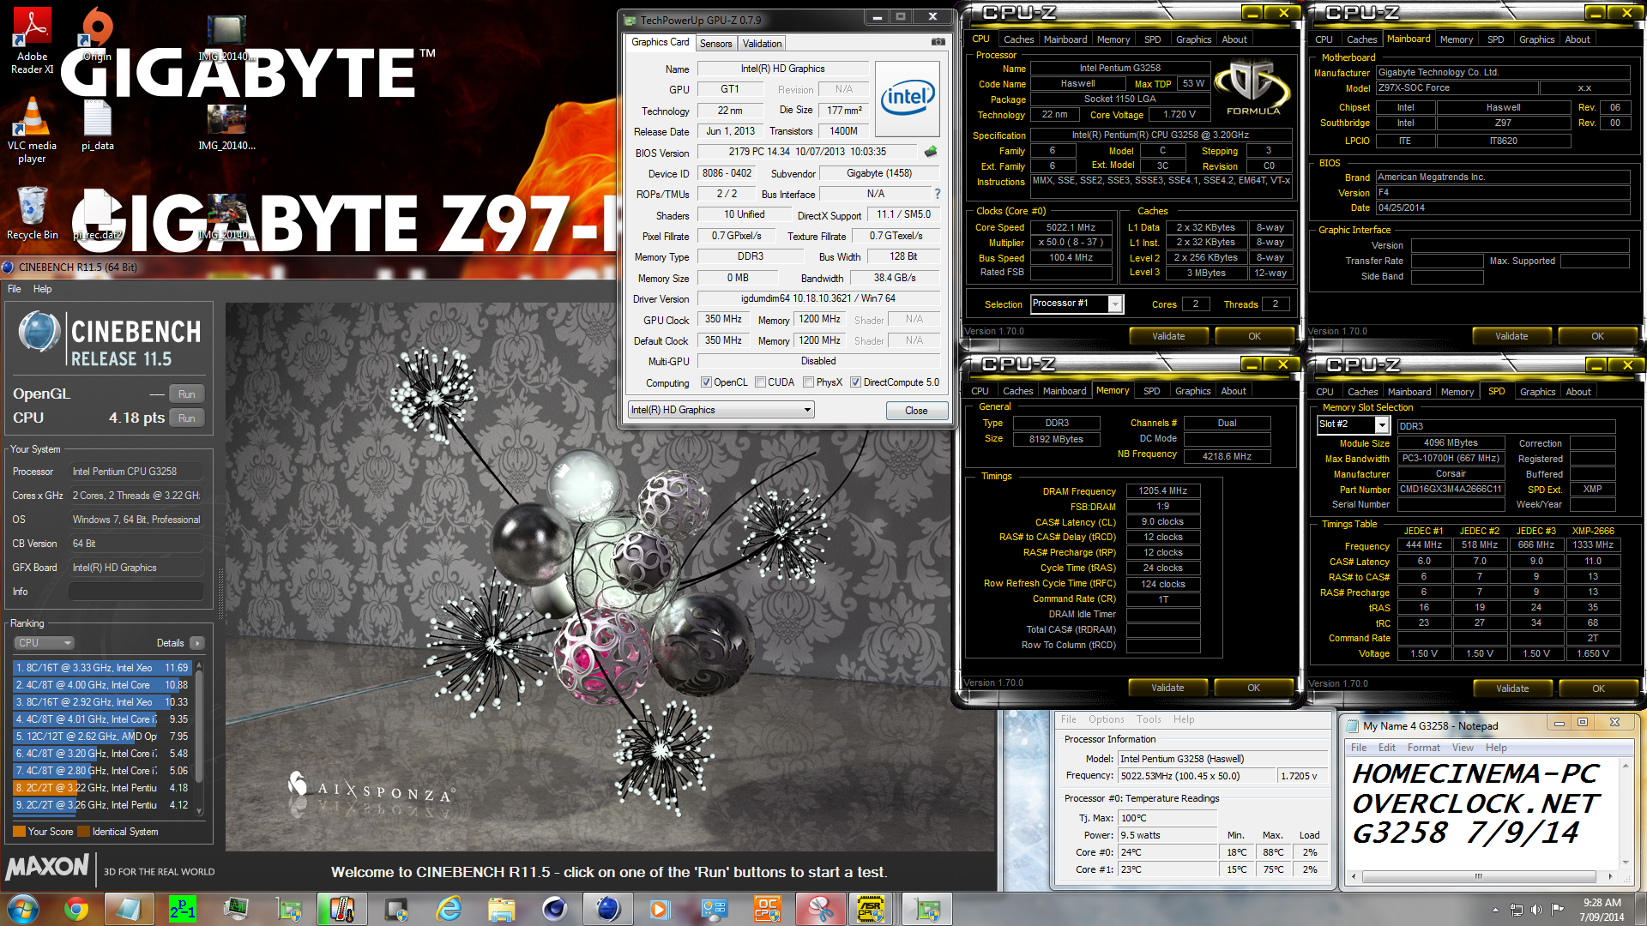This screenshot has width=1647, height=926.
Task: Select the Recycle Bin icon
Action: click(32, 214)
